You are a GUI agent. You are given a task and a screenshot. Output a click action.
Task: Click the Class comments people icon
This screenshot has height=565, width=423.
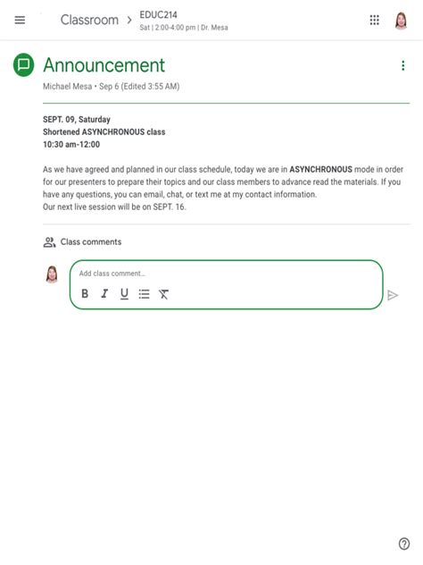(x=49, y=242)
